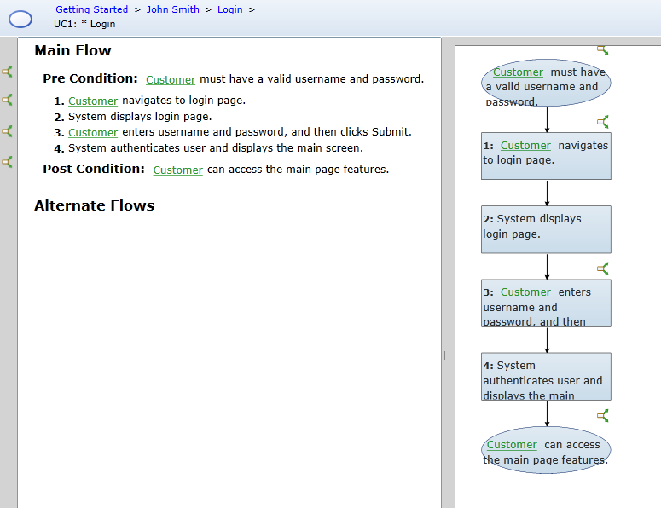Click branch icon at top of diagram panel

click(x=602, y=50)
